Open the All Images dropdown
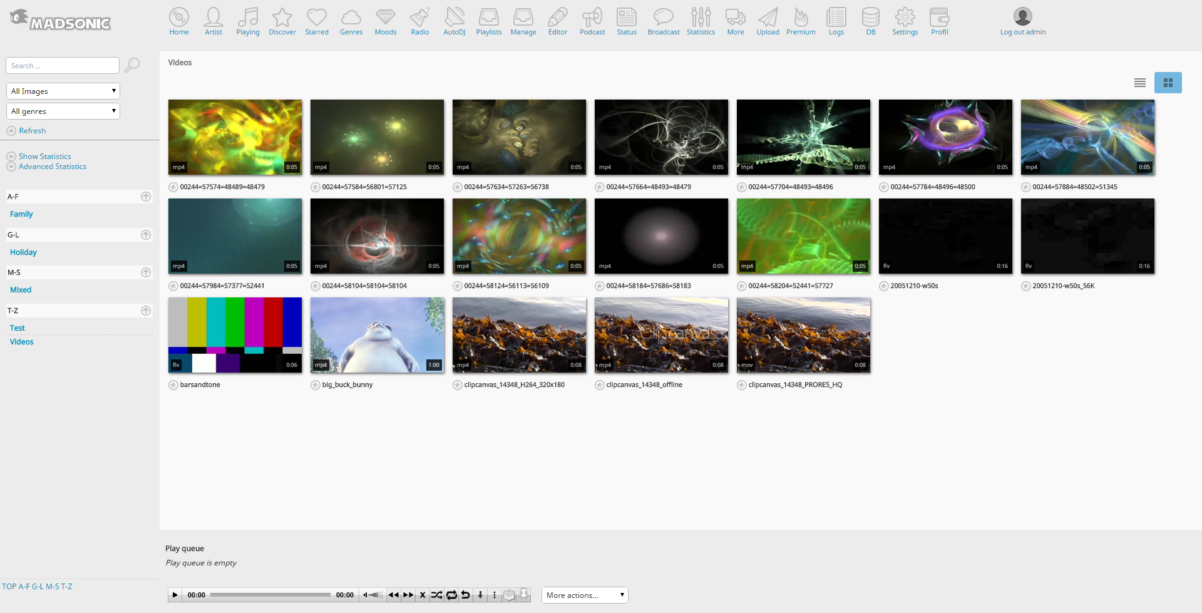The image size is (1202, 613). (63, 91)
